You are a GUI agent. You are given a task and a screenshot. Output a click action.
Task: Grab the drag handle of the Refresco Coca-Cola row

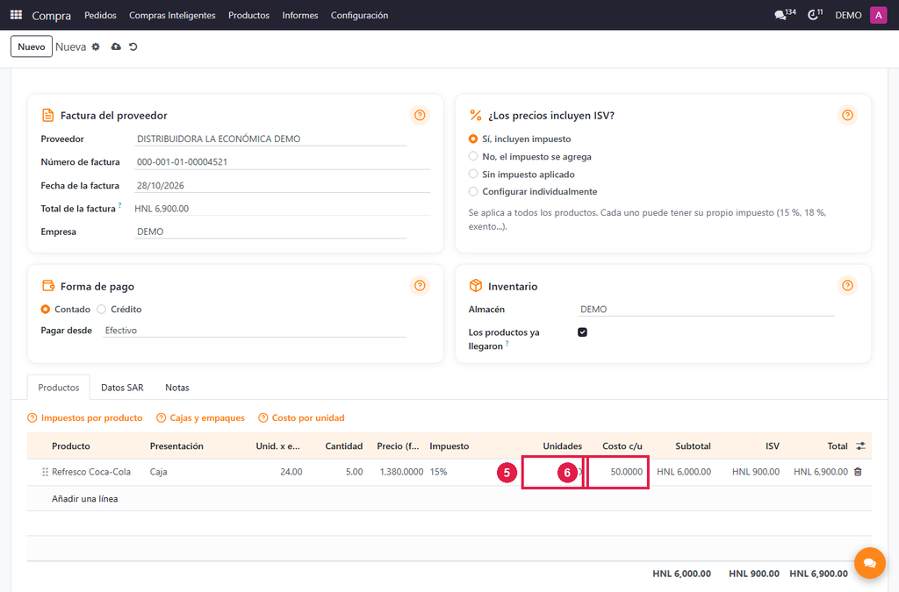point(45,473)
